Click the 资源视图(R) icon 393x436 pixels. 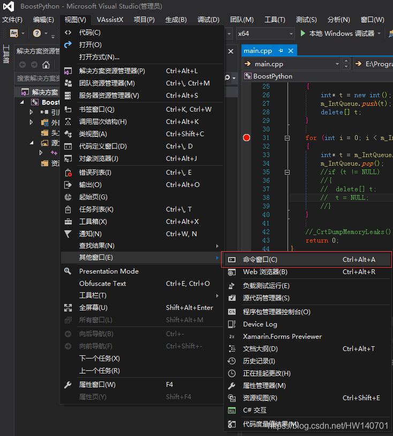[x=232, y=398]
